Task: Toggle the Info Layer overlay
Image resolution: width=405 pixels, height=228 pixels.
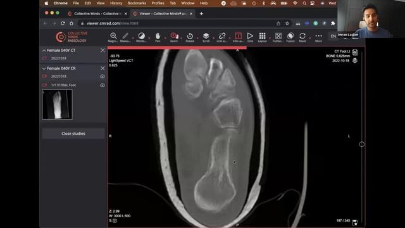Action: 238,37
